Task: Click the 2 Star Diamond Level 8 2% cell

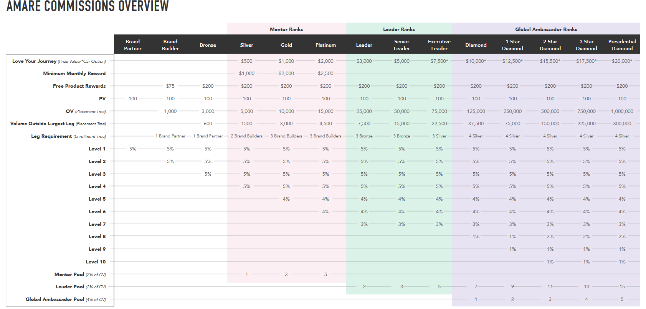Action: tap(550, 237)
